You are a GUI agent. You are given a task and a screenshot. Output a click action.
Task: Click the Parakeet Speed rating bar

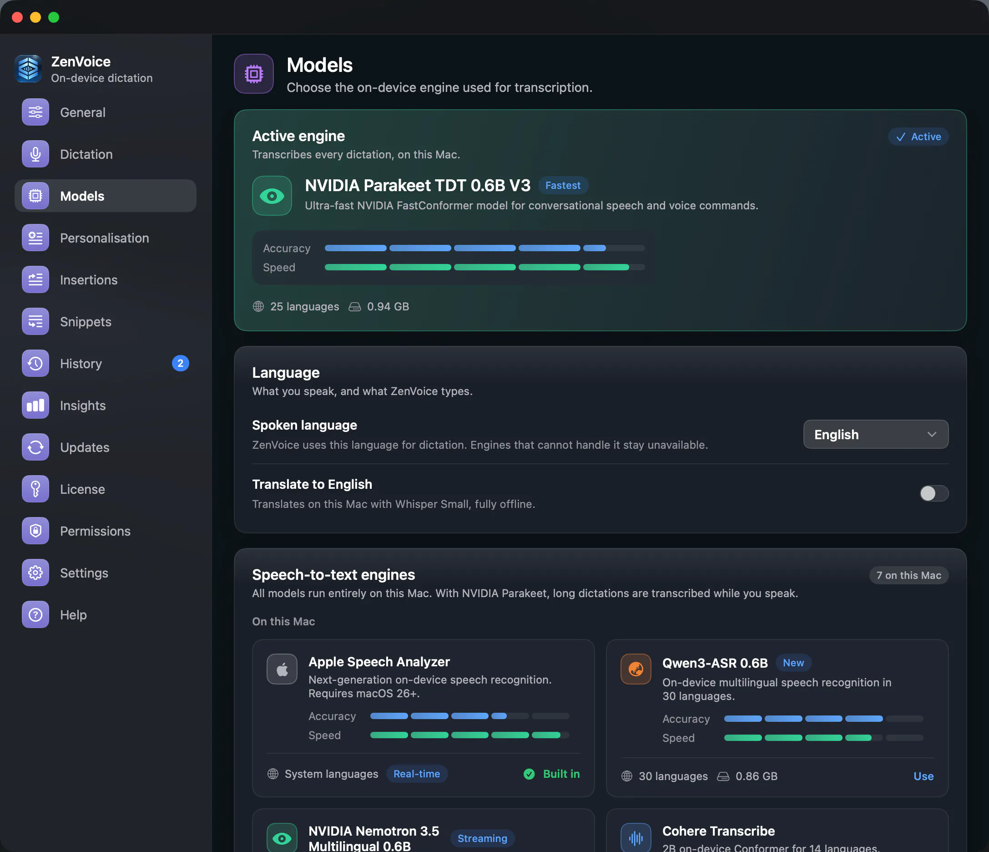(484, 268)
